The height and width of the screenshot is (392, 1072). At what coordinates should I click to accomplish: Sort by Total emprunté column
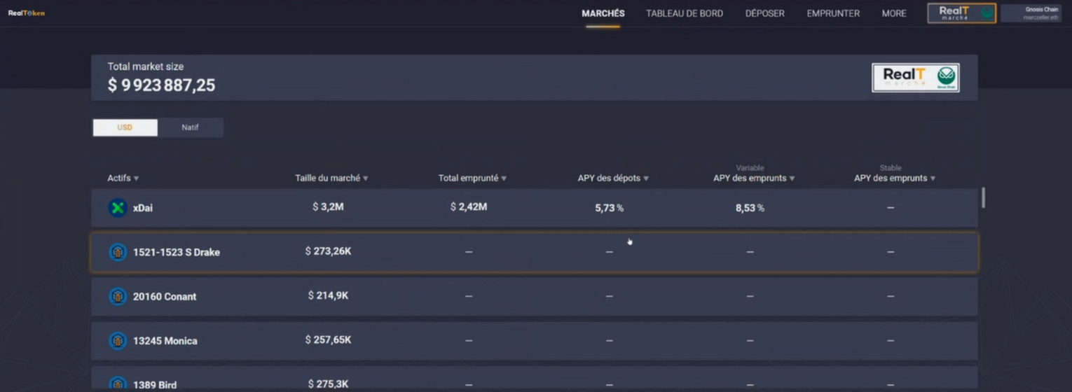[472, 178]
